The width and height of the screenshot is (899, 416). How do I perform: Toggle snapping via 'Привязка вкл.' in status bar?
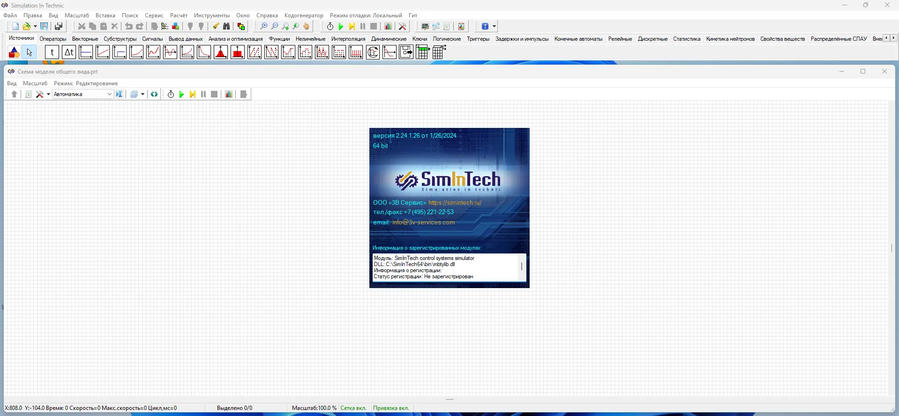pos(391,408)
